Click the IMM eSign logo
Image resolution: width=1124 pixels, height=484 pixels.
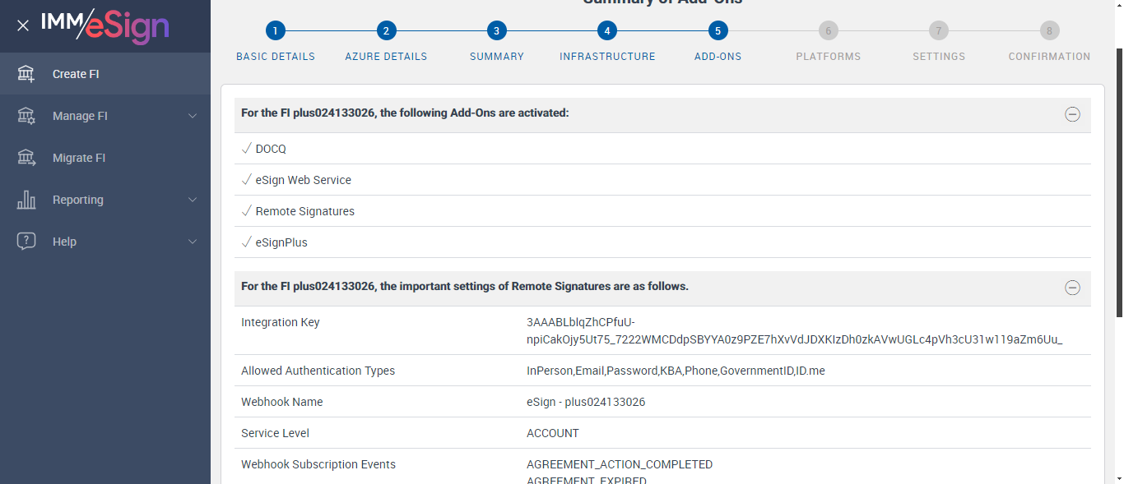[105, 25]
